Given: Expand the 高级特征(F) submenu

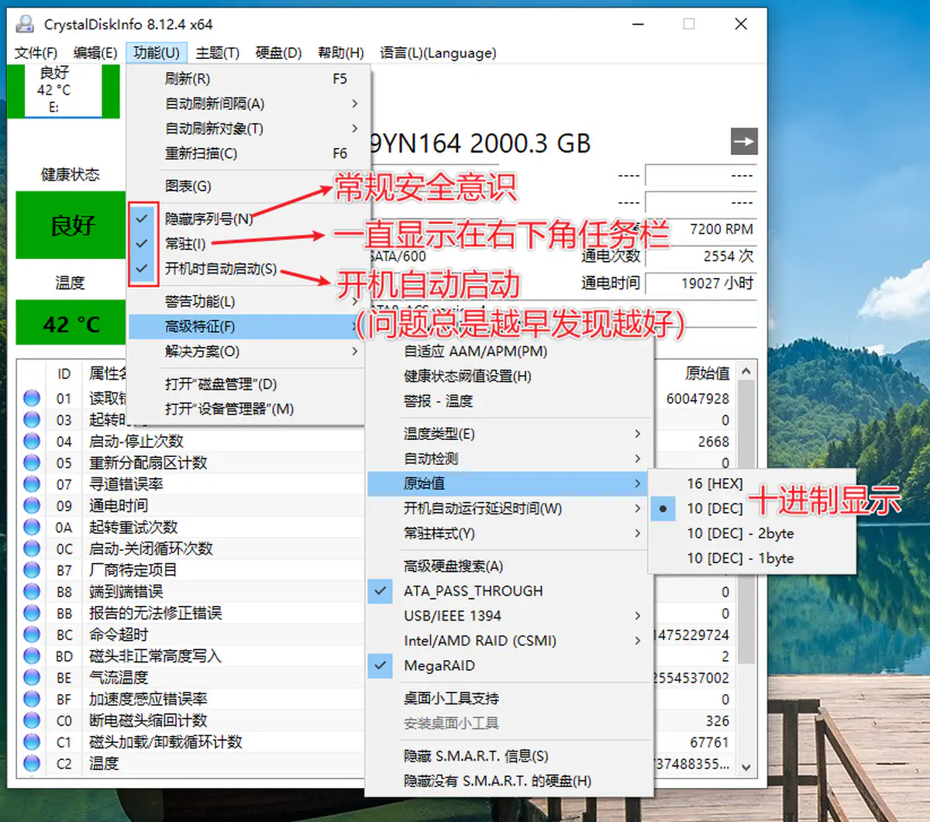Looking at the screenshot, I should point(245,326).
